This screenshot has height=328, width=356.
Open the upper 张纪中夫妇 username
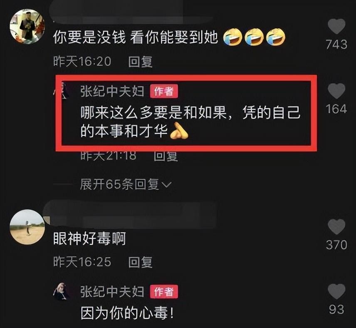point(112,92)
